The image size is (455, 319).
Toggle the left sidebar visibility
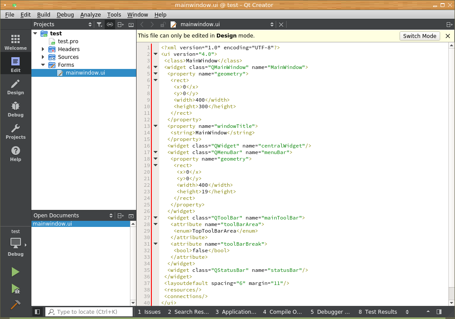(x=38, y=312)
